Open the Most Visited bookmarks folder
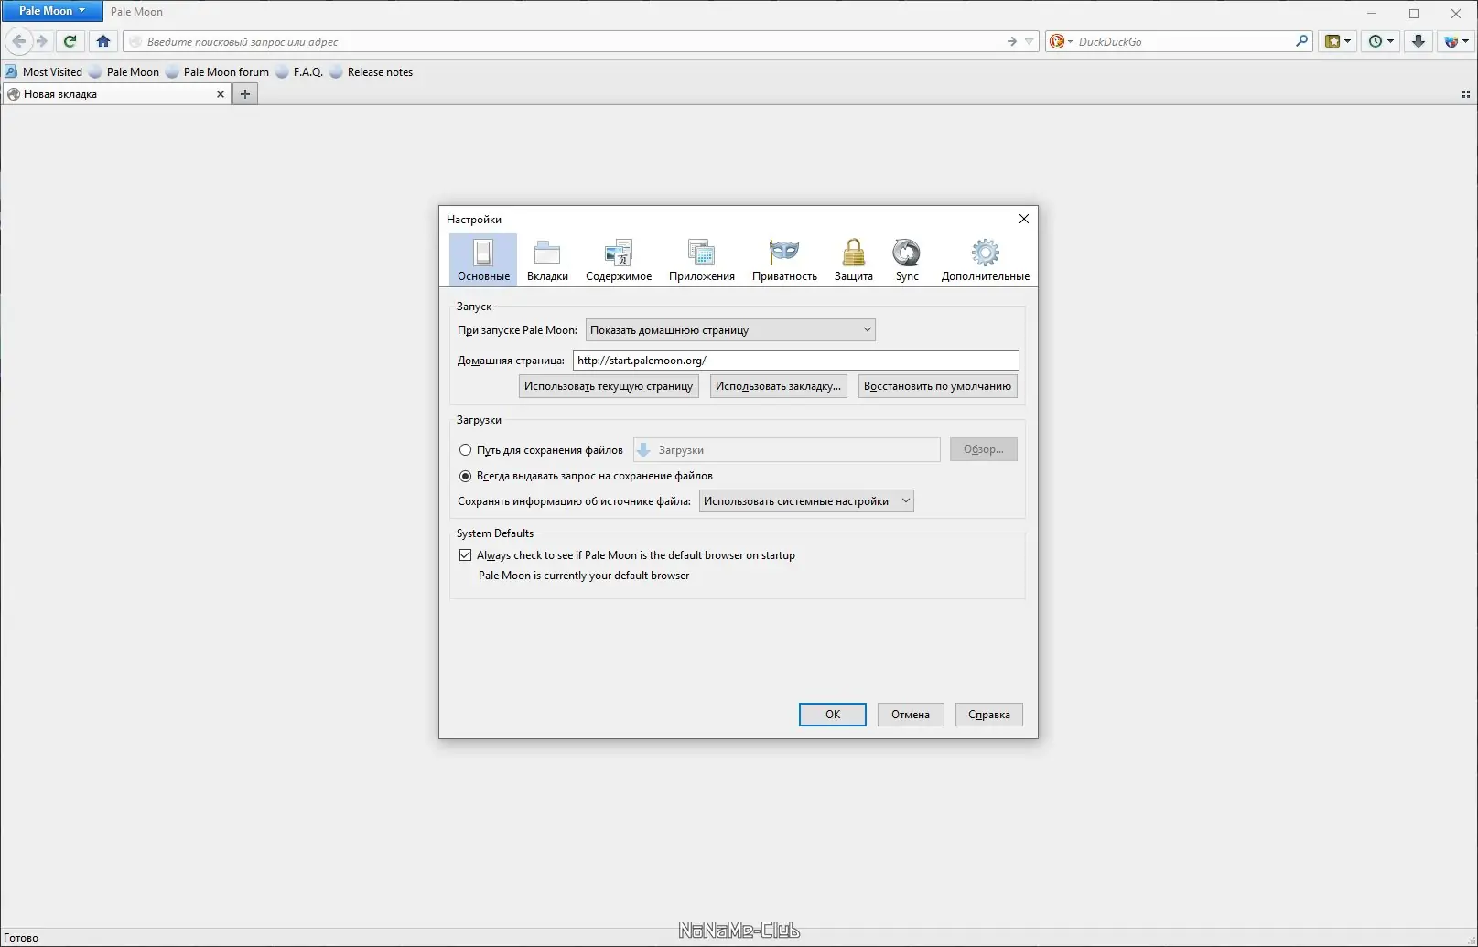 (44, 72)
